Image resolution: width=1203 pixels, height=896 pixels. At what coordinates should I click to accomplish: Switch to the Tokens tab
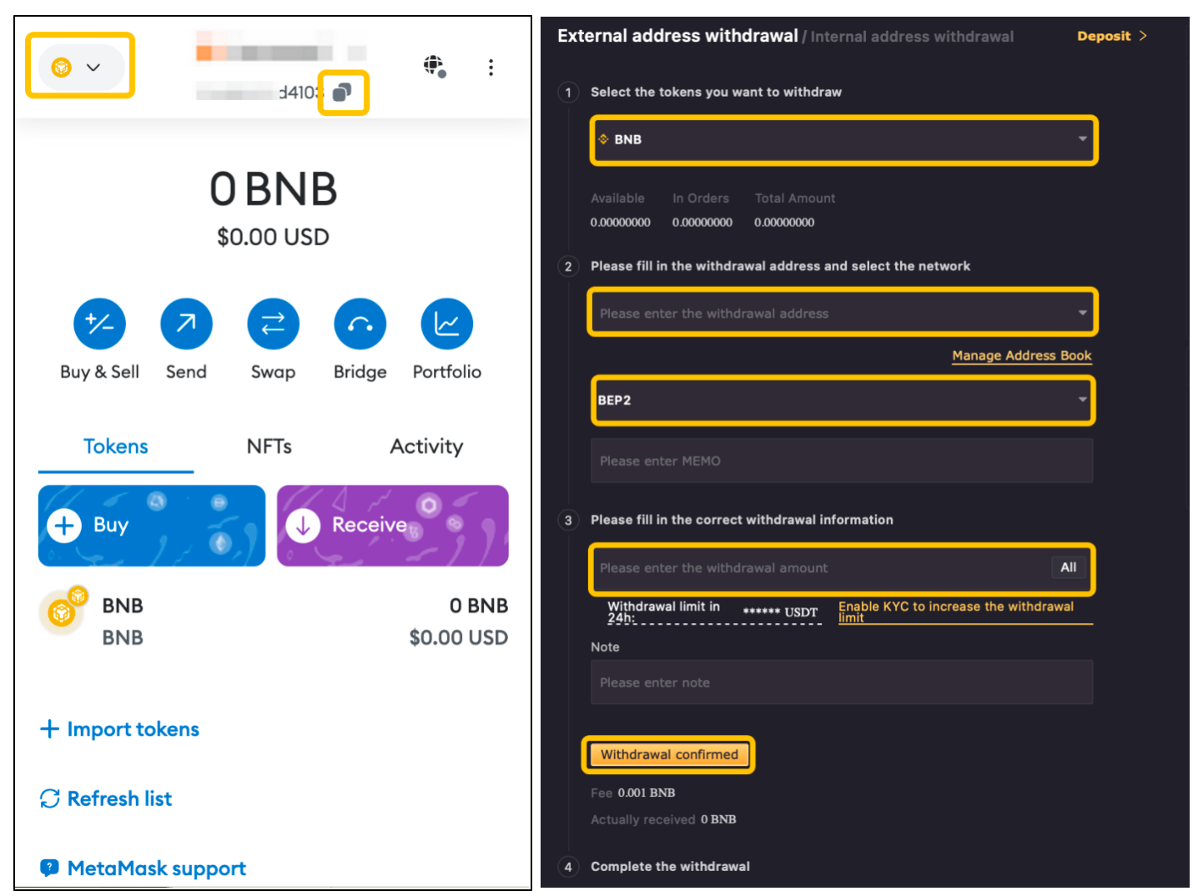116,447
